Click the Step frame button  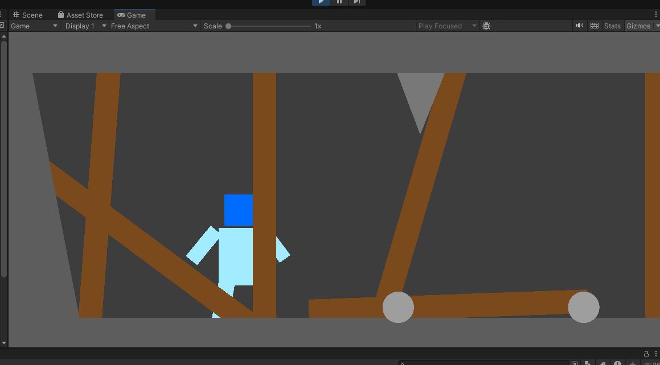[357, 2]
